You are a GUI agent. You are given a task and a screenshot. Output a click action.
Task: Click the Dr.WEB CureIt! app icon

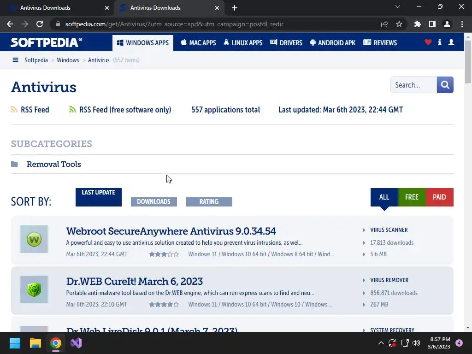pyautogui.click(x=34, y=289)
